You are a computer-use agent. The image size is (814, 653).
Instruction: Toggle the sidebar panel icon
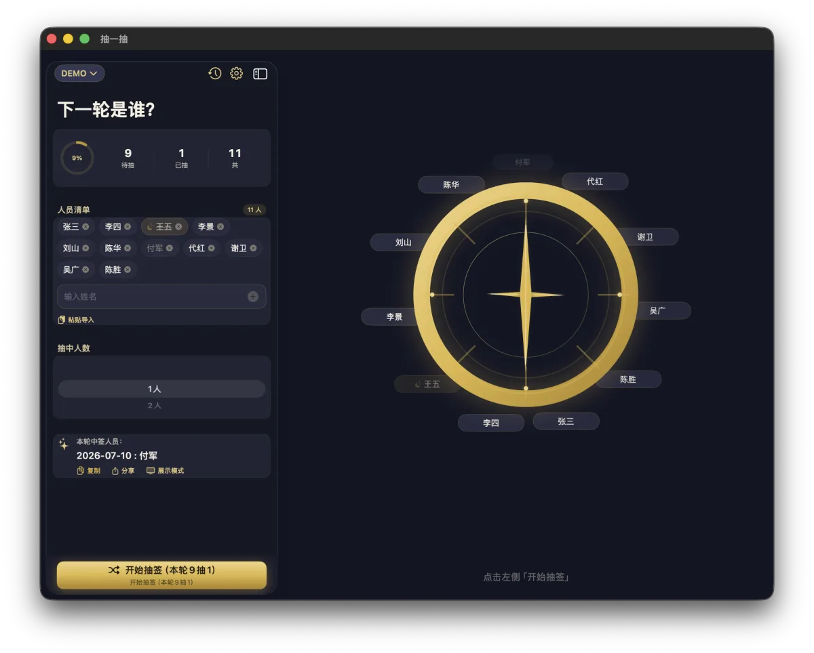pos(260,74)
